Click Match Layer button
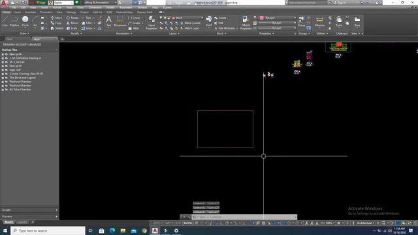Screen dimensions: 418x235 [x=189, y=28]
